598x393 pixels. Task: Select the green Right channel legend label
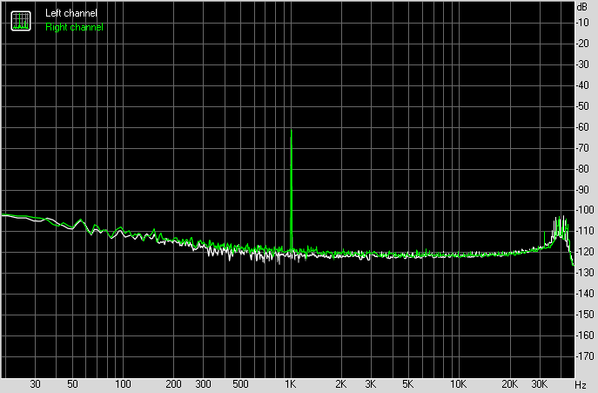[74, 27]
